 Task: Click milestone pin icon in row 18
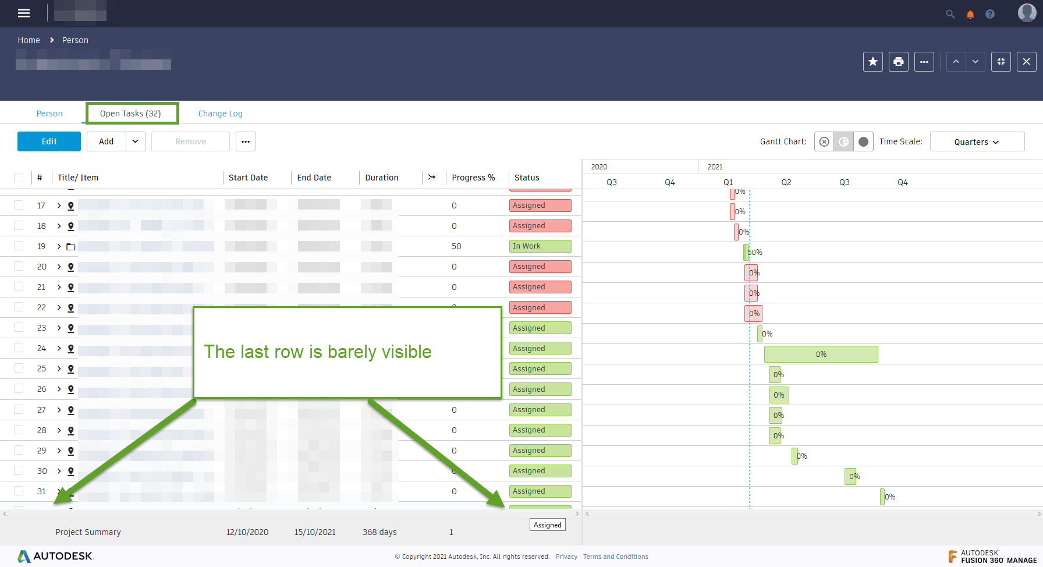pos(71,226)
